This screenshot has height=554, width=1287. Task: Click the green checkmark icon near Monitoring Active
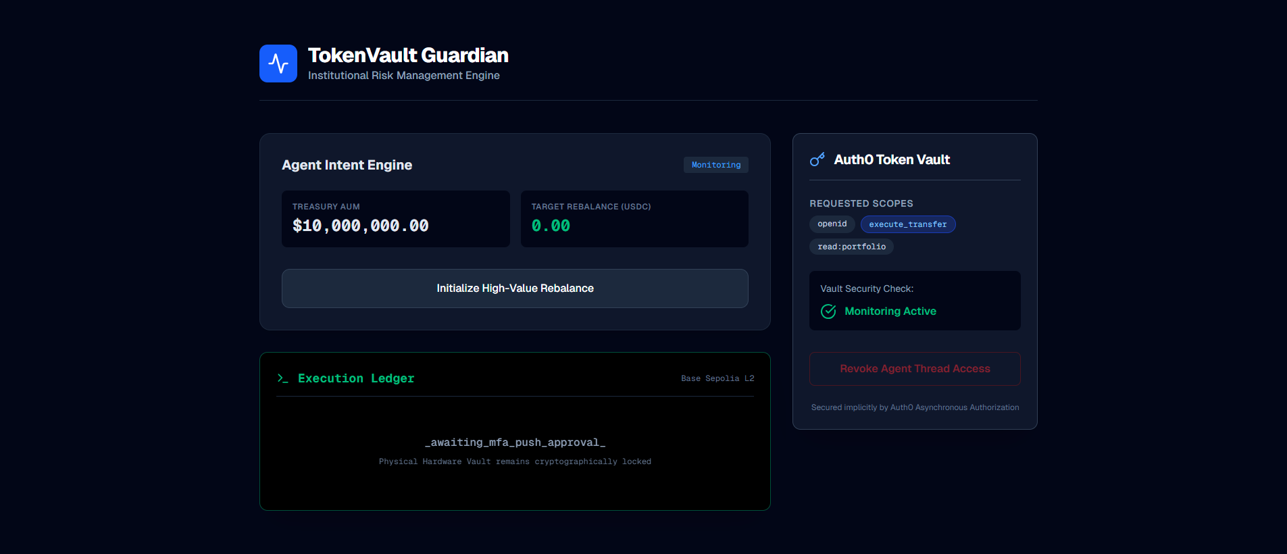[828, 311]
